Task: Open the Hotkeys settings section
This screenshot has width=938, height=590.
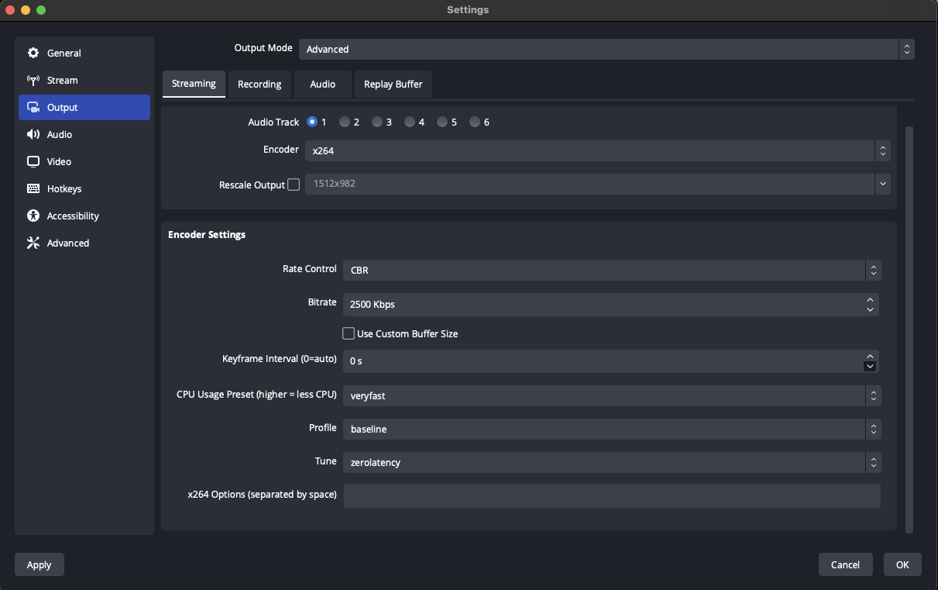Action: pyautogui.click(x=62, y=188)
